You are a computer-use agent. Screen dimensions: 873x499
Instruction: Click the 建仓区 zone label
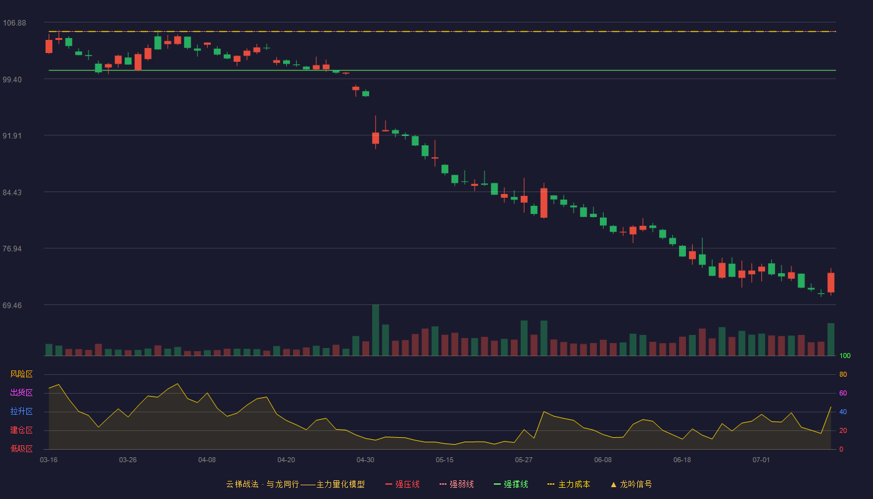[21, 430]
